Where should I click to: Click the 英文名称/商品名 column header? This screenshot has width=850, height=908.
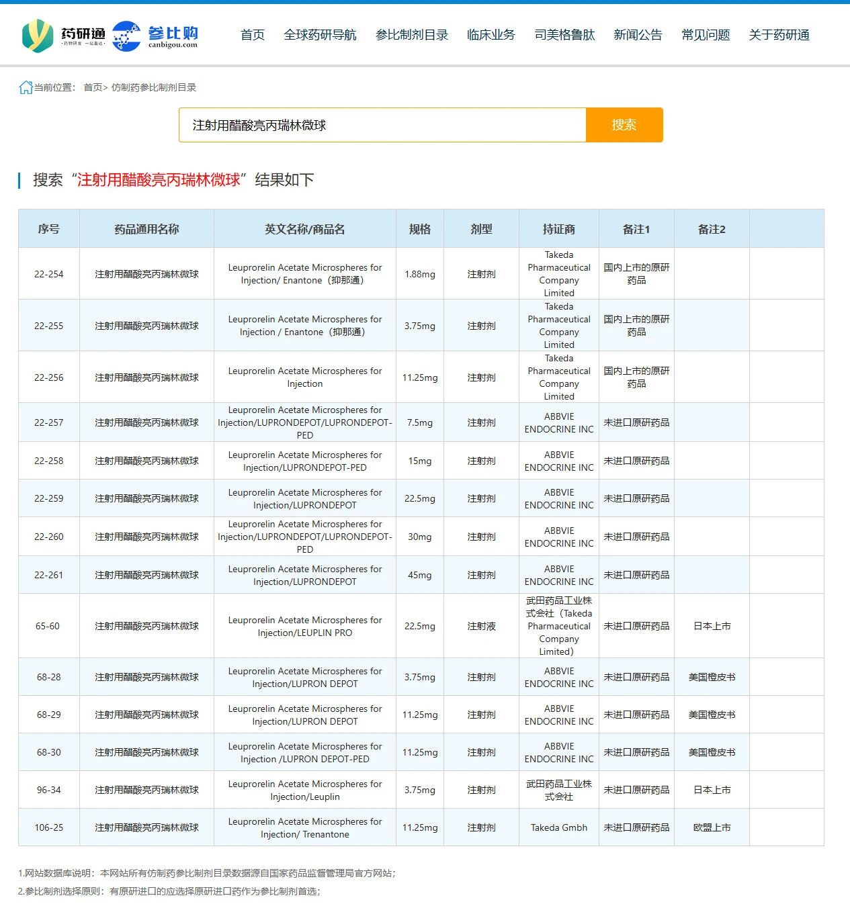pos(305,229)
